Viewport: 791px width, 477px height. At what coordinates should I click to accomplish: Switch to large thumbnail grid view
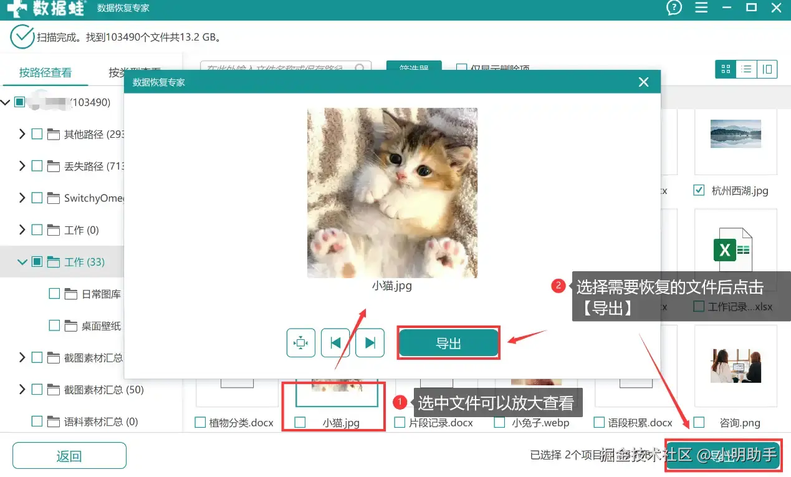726,69
